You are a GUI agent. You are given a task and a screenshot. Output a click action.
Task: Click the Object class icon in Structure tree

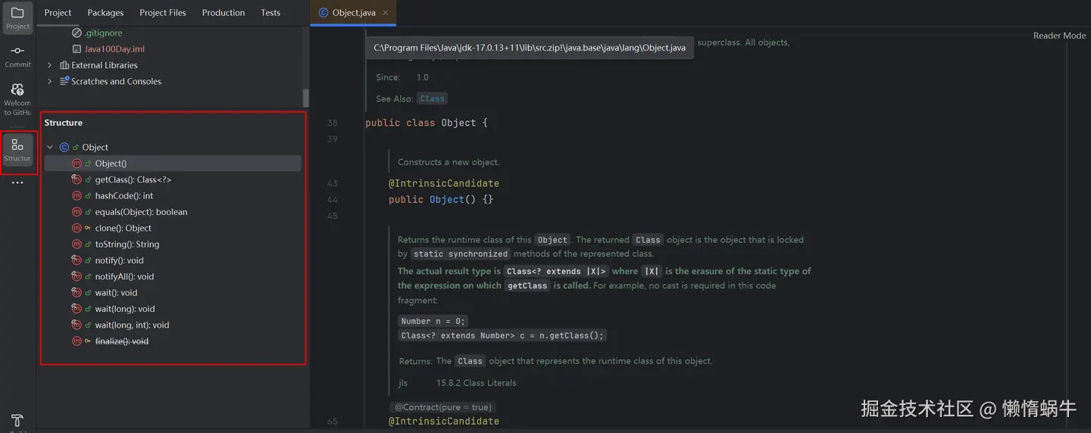(x=64, y=148)
